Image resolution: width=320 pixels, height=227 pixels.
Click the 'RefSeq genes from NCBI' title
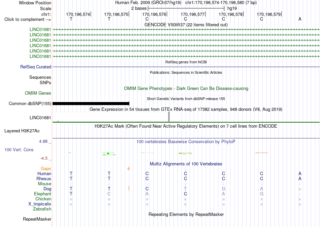pos(186,62)
